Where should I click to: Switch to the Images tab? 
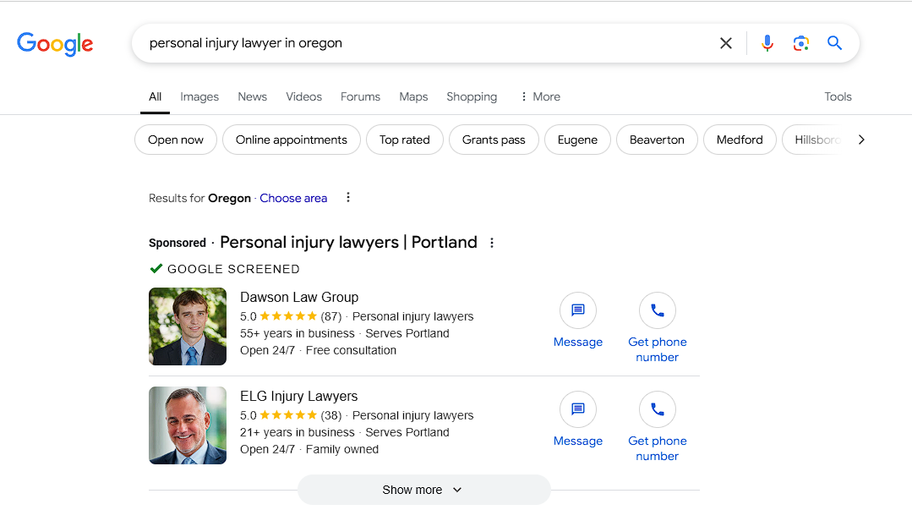tap(199, 96)
